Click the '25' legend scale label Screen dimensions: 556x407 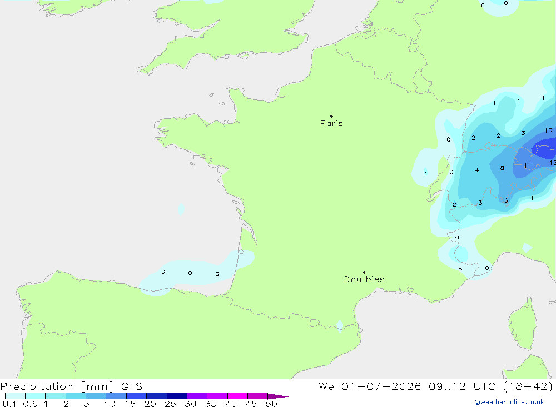tap(170, 404)
